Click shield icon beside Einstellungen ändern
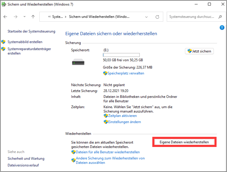The image size is (227, 172). 106,122
